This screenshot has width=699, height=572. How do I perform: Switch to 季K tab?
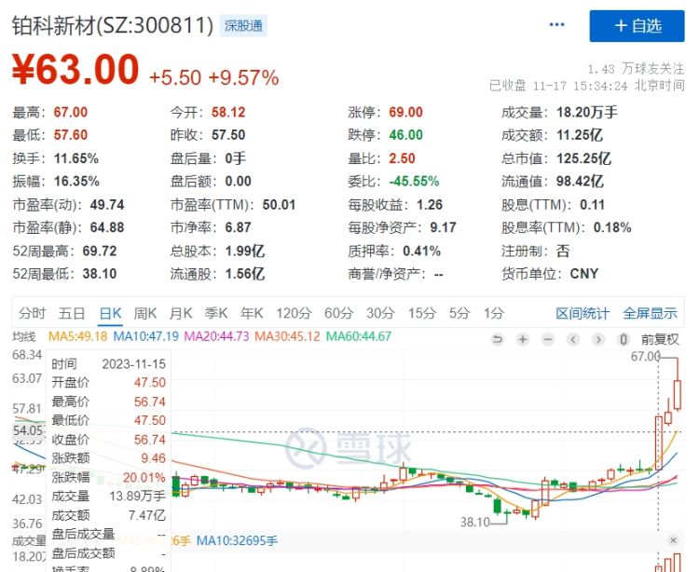click(216, 313)
